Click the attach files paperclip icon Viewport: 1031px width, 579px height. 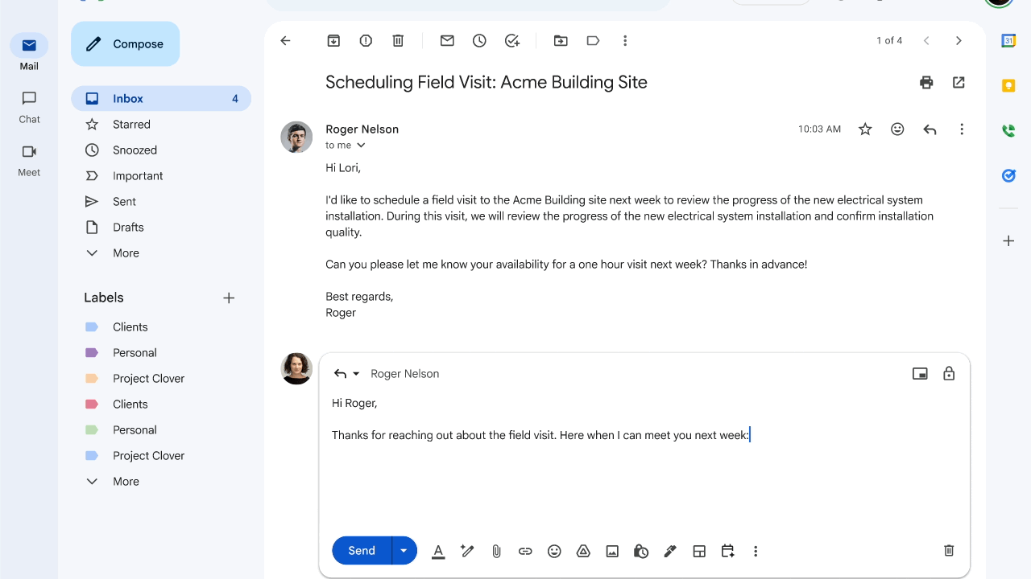tap(496, 551)
